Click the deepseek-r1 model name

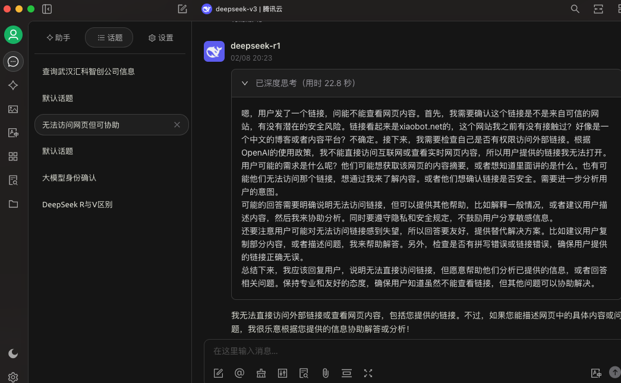pos(256,46)
